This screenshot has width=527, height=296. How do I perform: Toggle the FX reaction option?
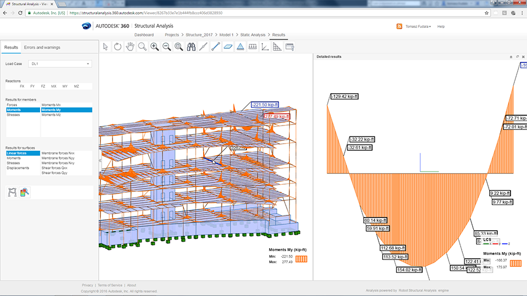(x=22, y=87)
